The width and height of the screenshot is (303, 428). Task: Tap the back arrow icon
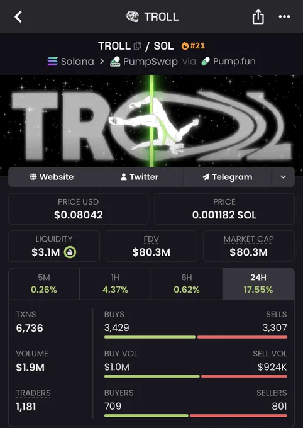pos(18,17)
